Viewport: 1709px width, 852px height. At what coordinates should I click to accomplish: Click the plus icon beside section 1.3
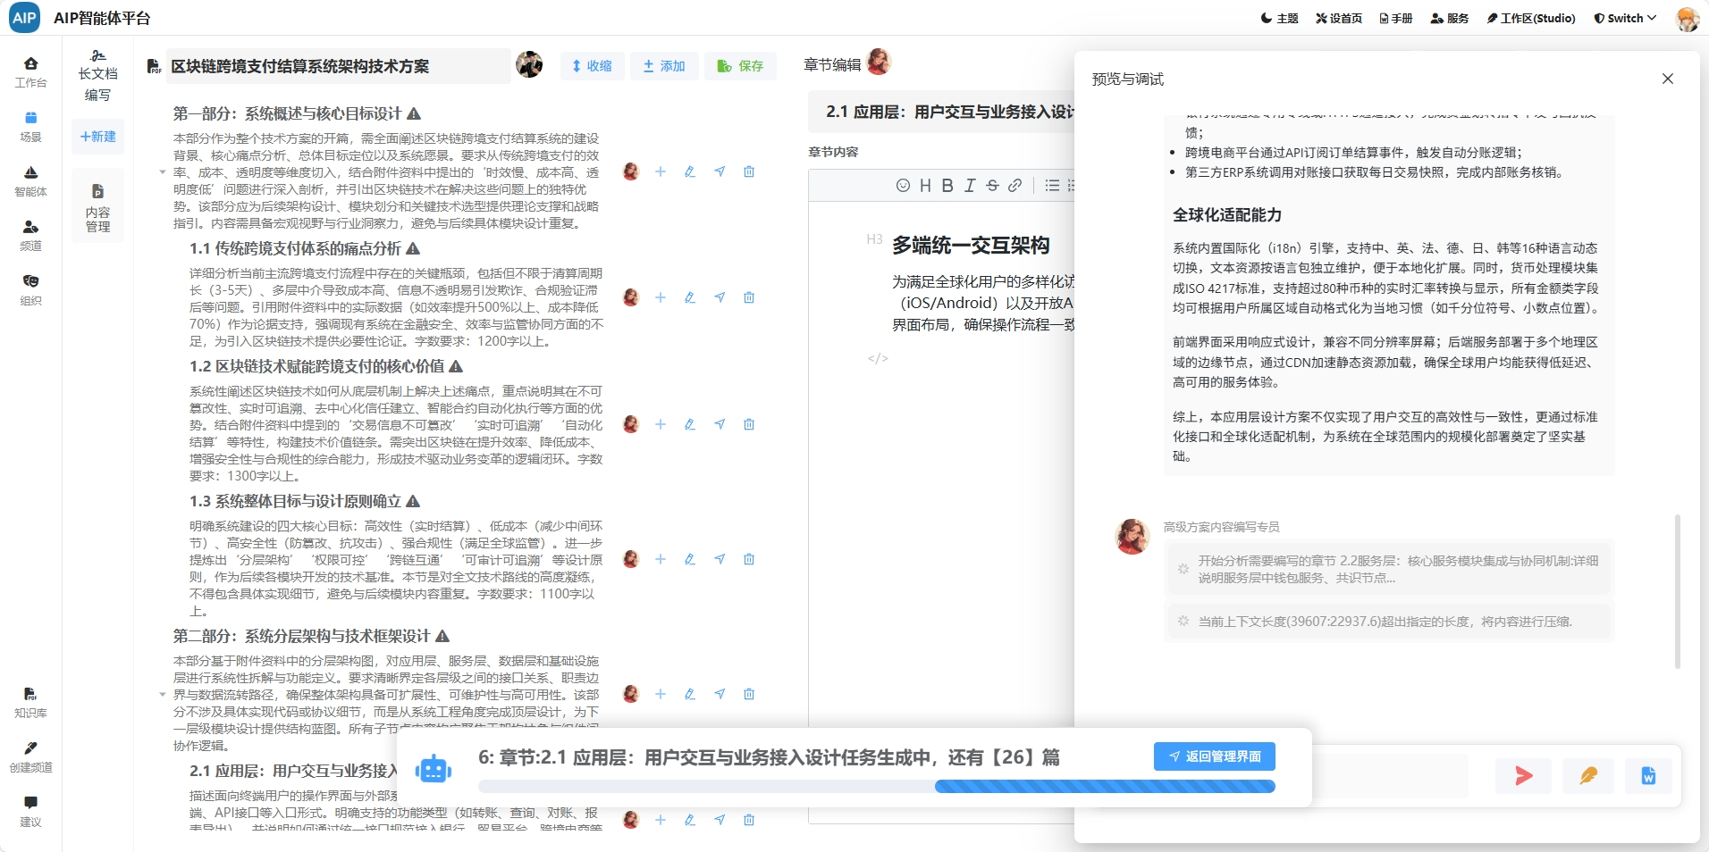click(661, 559)
